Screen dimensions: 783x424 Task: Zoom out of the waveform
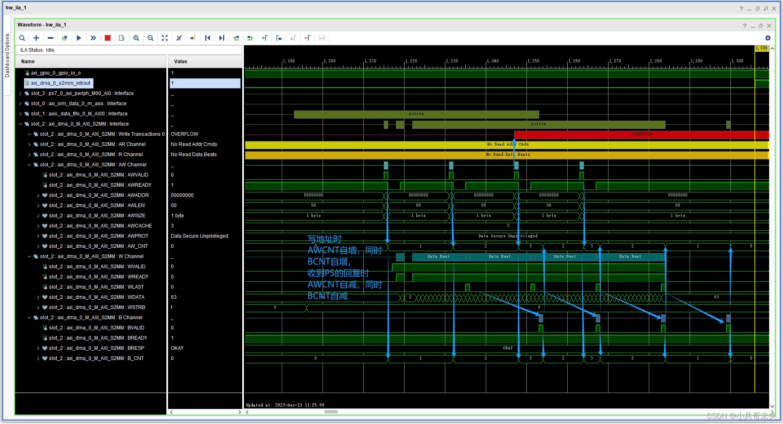(x=150, y=38)
